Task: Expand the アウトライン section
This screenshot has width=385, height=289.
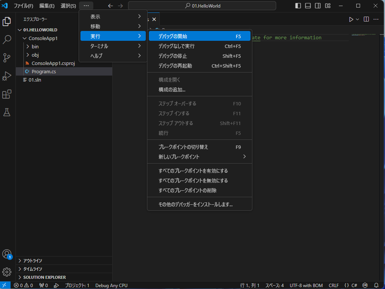Action: (x=64, y=261)
